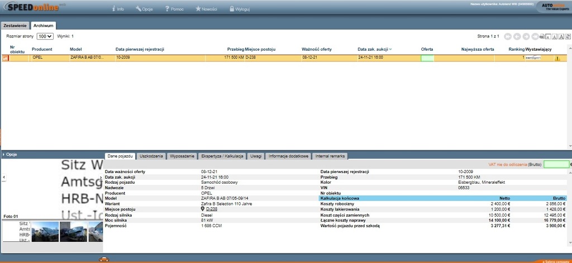The height and width of the screenshot is (263, 572).
Task: Select the largest font size icon
Action: (561, 36)
